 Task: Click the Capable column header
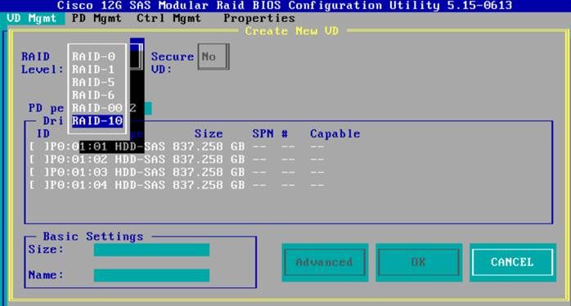(335, 133)
